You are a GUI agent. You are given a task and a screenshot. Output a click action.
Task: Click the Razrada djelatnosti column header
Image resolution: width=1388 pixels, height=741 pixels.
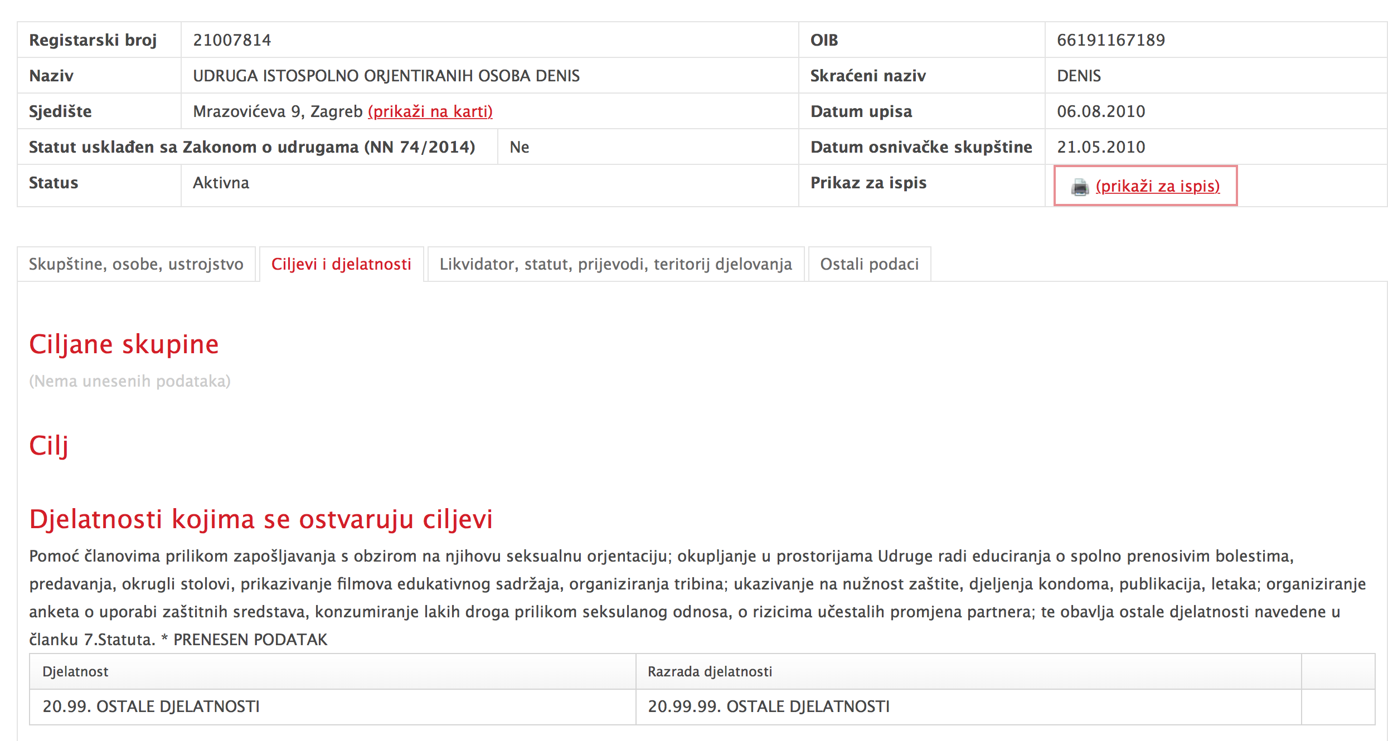coord(710,671)
